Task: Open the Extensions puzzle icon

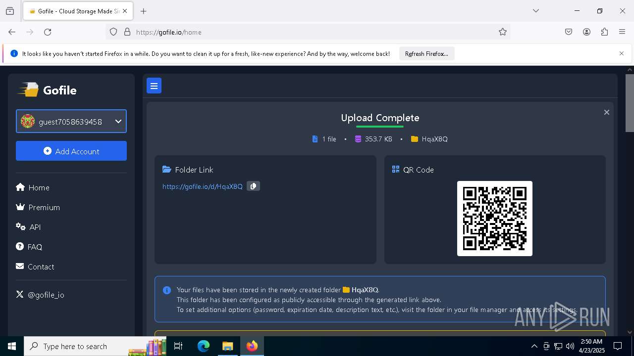Action: 604,32
